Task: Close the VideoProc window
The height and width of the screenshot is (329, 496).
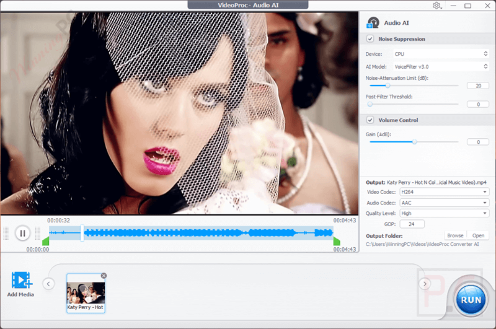Action: [x=487, y=5]
